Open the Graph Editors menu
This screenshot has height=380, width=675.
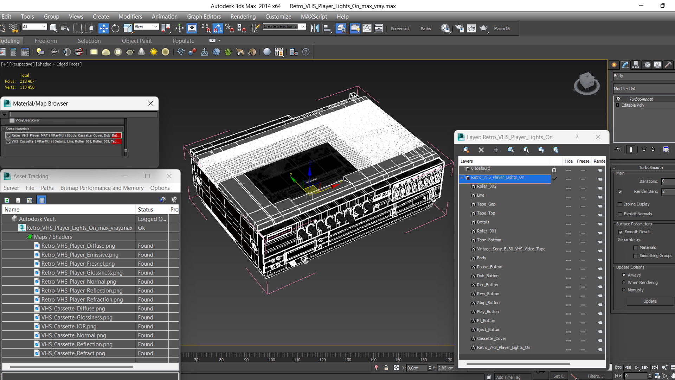click(204, 17)
